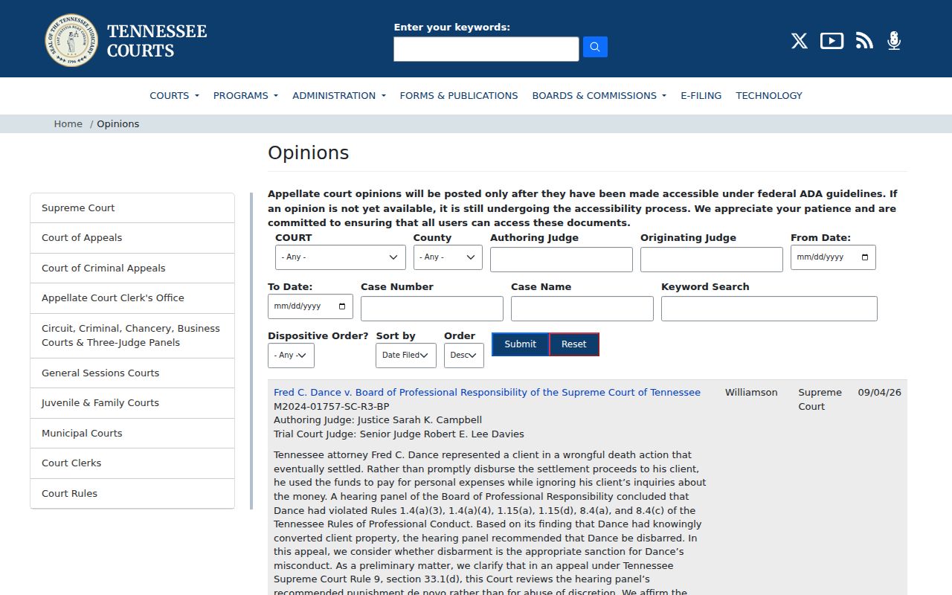Open Appellate Court Clerk's Office sidebar item
Image resolution: width=952 pixels, height=595 pixels.
[132, 298]
